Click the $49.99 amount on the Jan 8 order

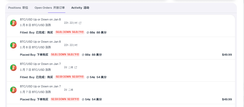(227, 55)
